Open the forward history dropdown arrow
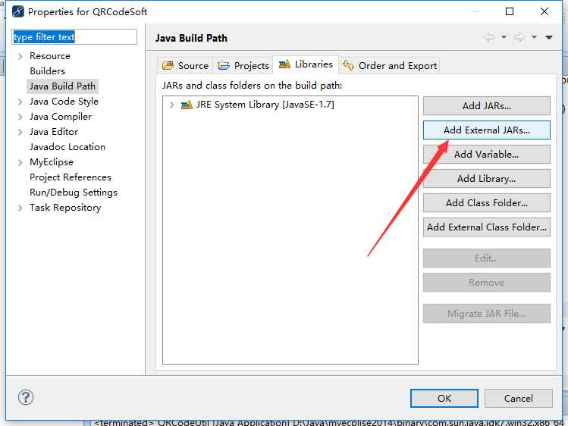Screen dimensions: 568x426 coord(534,37)
